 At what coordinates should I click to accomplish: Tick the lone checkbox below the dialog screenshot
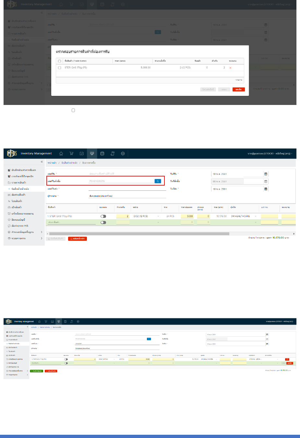[73, 110]
